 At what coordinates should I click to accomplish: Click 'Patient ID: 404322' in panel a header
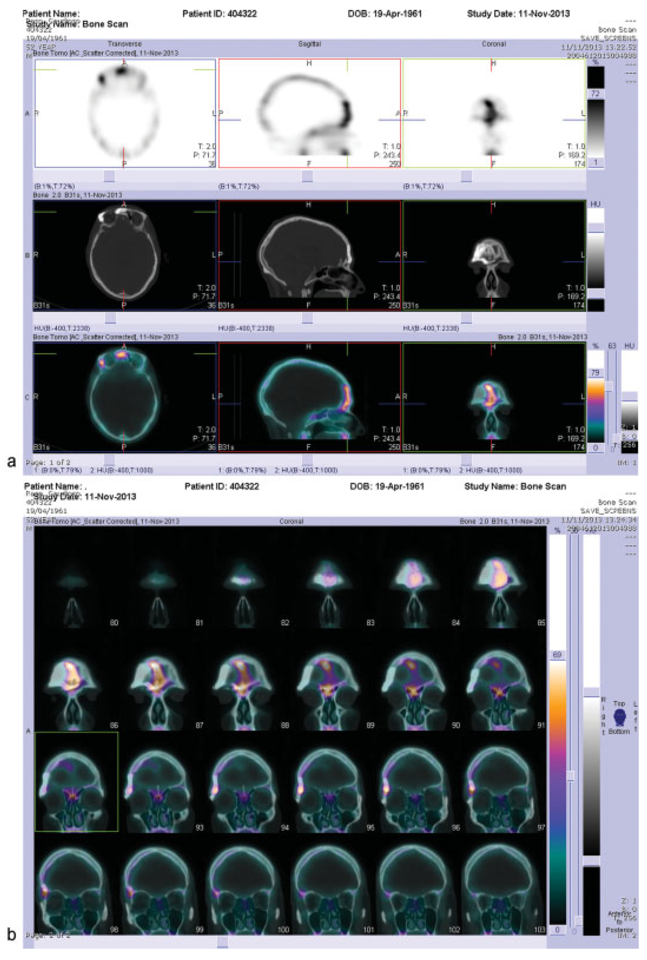(x=219, y=14)
